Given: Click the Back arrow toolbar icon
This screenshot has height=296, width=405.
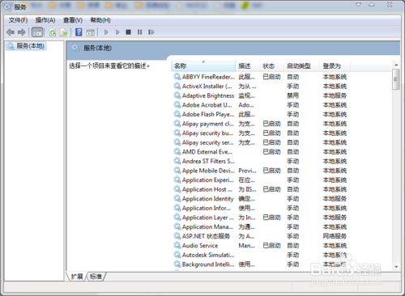Looking at the screenshot, I should click(11, 32).
